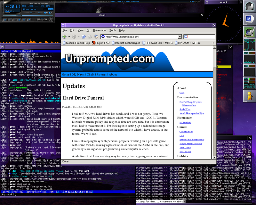Open the SnakeWars sidebar link
Viewport: 256px width, 205px height.
185,109
